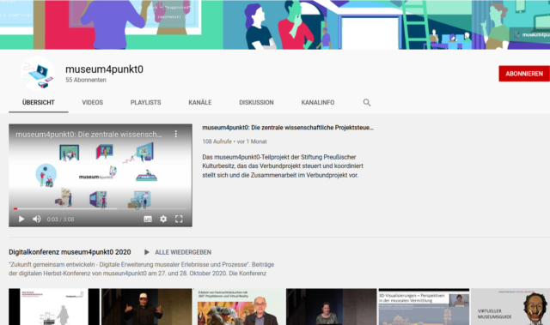
Task: Toggle subtitles on the video player
Action: 148,219
